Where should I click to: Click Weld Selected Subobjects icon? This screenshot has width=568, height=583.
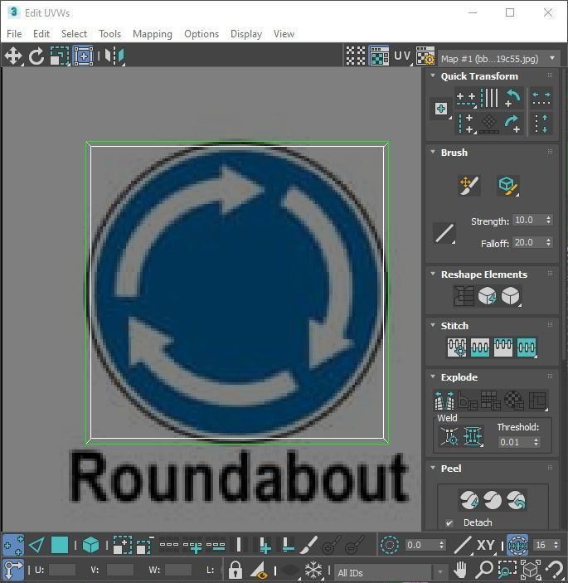click(473, 436)
